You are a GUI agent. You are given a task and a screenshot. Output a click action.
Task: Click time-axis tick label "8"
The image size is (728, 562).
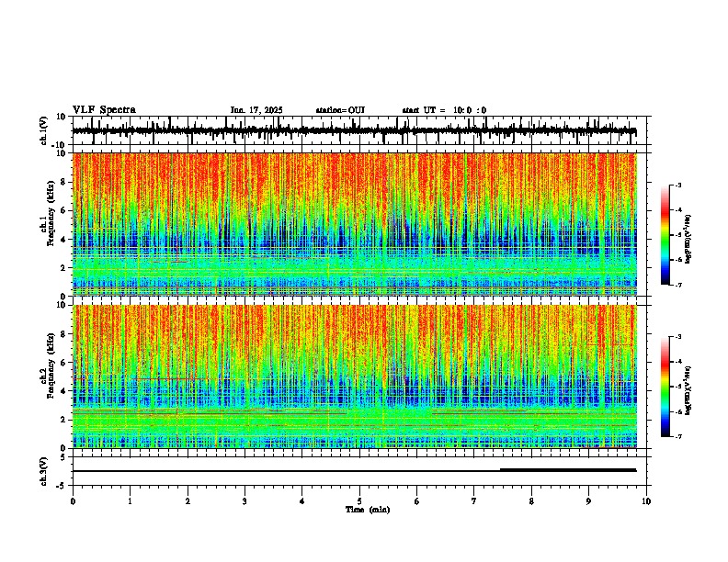[531, 501]
